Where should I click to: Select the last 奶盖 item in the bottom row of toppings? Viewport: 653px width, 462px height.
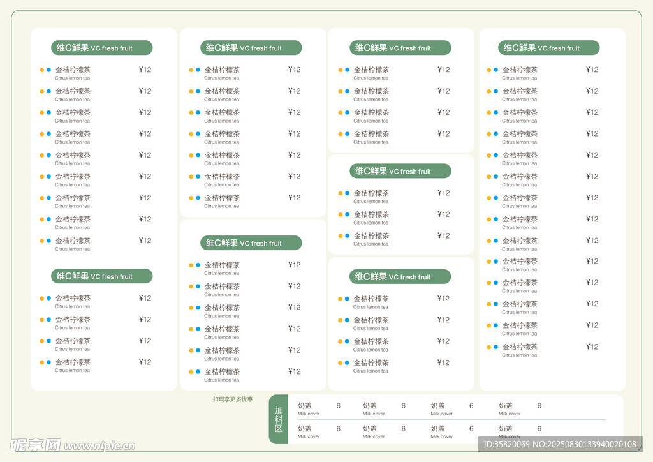tap(506, 429)
